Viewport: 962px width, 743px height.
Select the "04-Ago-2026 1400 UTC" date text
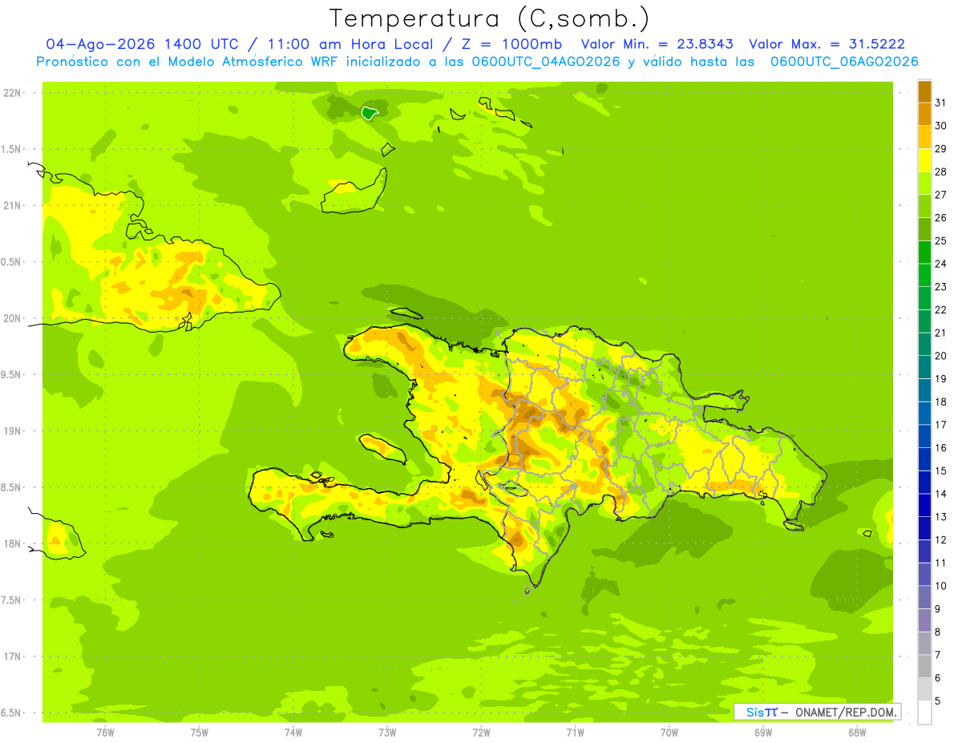tap(142, 44)
